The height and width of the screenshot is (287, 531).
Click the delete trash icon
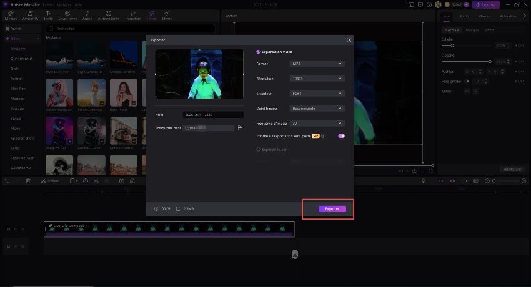point(28,181)
